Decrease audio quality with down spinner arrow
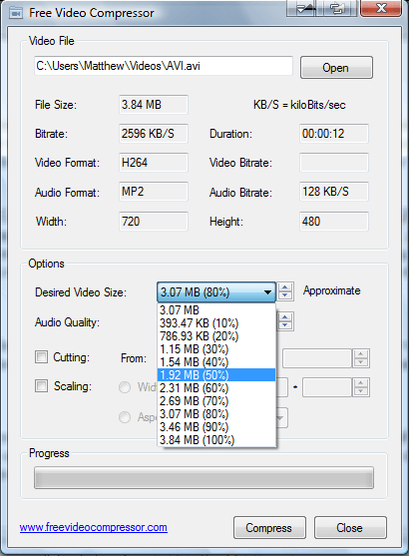 pyautogui.click(x=285, y=325)
